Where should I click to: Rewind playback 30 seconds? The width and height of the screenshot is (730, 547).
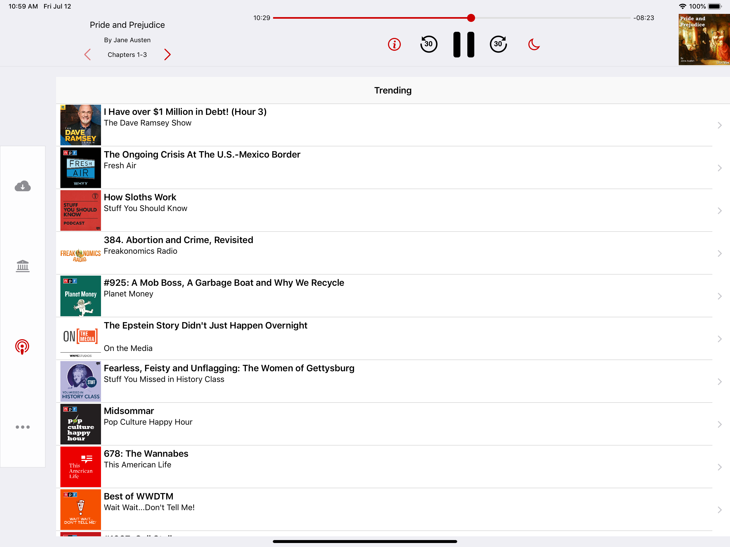(428, 44)
